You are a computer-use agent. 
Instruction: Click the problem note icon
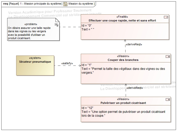(x=56, y=25)
